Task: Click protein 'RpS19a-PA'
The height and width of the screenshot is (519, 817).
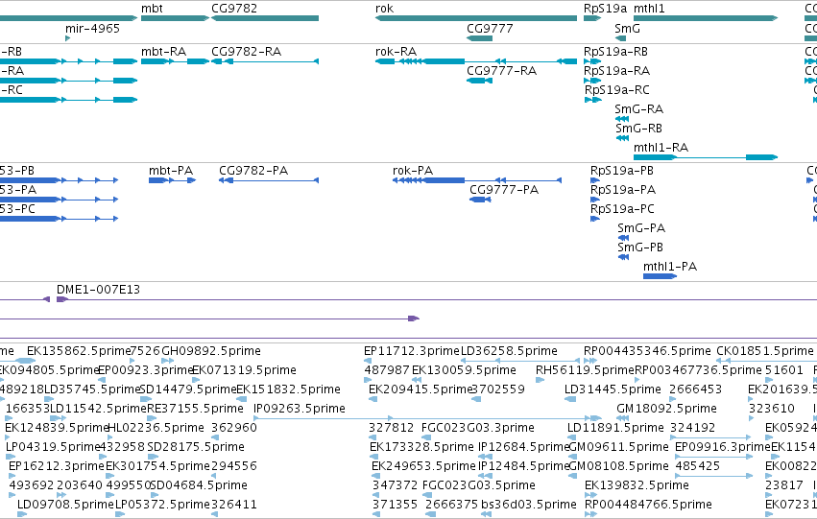Action: pyautogui.click(x=595, y=200)
